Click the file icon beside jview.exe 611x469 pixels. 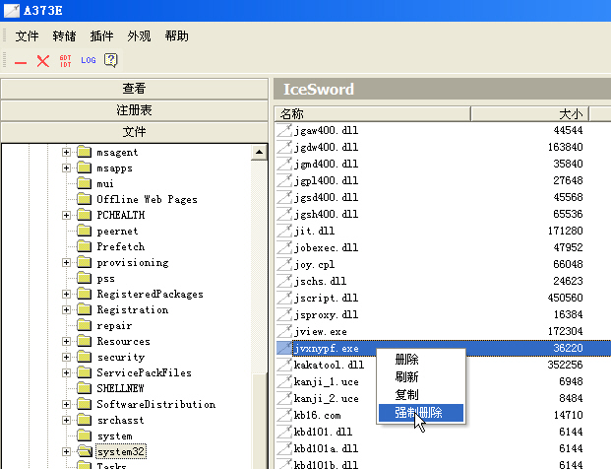coord(284,331)
